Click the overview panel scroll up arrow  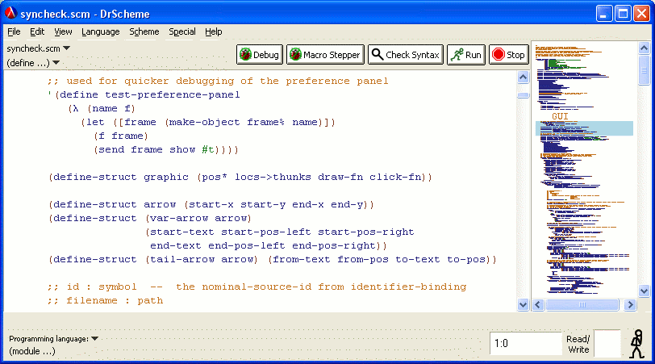pyautogui.click(x=644, y=48)
